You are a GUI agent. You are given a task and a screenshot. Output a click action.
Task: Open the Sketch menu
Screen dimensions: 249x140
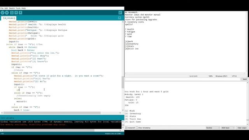pos(12,8)
